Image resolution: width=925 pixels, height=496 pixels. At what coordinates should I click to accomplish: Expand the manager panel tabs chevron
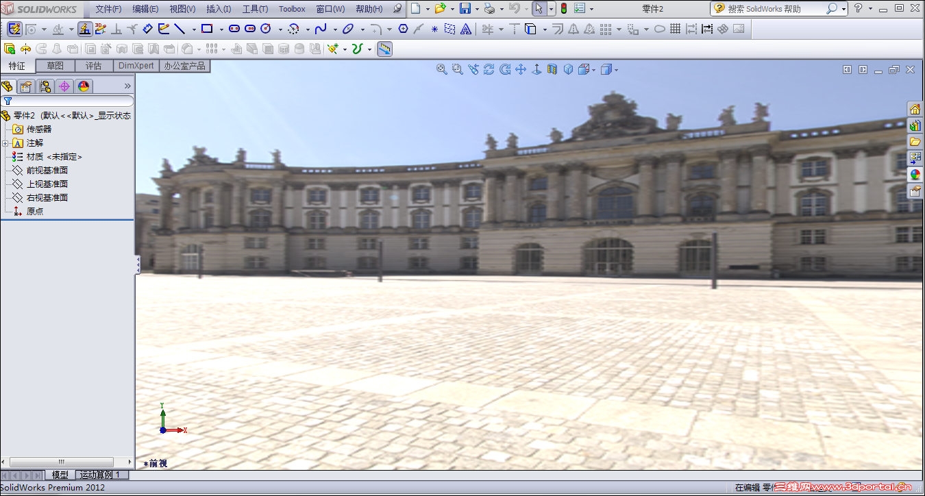[x=127, y=86]
